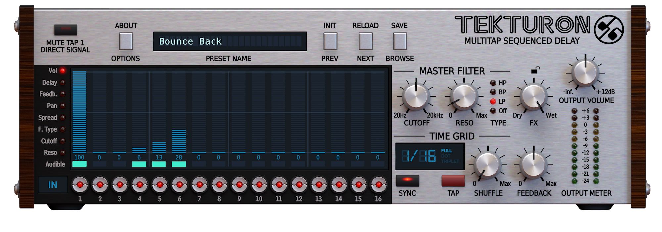Click tap 1 round button
Screen dimensions: 662x232
coord(80,184)
